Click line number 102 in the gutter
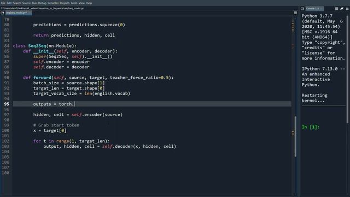This screenshot has height=197, width=350. 5,141
